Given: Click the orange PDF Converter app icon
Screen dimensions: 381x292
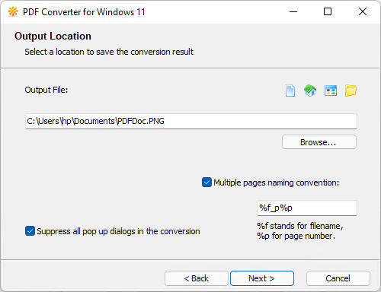Looking at the screenshot, I should tap(13, 11).
